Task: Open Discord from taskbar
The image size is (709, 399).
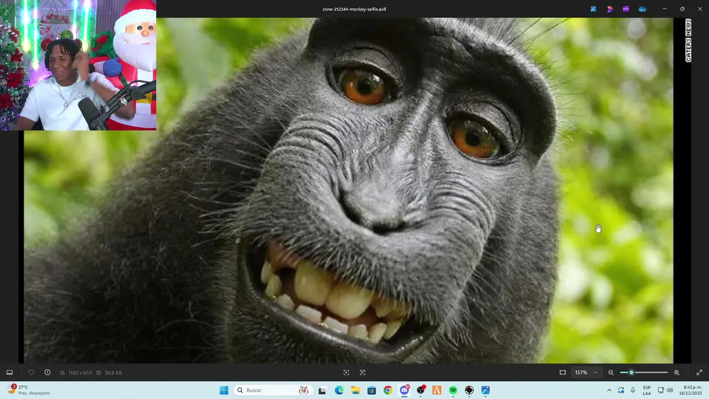Action: coord(404,390)
